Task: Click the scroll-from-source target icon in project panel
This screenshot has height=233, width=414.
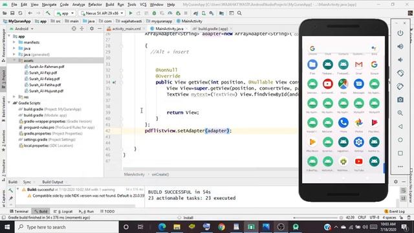Action: coord(74,28)
